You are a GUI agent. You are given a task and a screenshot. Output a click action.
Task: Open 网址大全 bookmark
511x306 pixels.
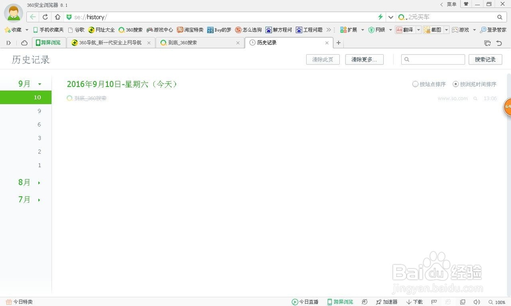click(x=101, y=30)
